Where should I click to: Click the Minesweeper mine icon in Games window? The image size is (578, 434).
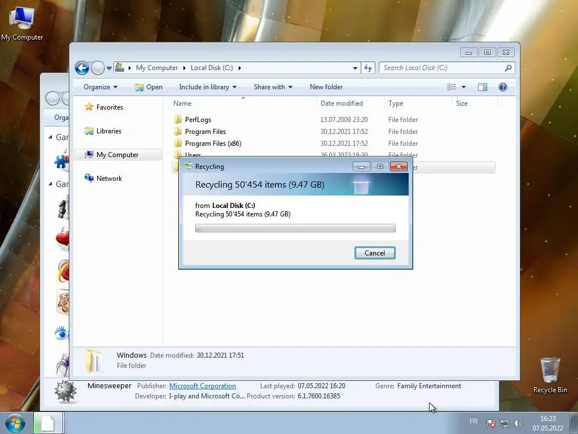point(65,392)
